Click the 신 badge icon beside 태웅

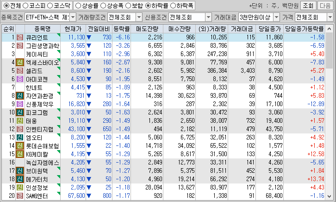(20, 121)
